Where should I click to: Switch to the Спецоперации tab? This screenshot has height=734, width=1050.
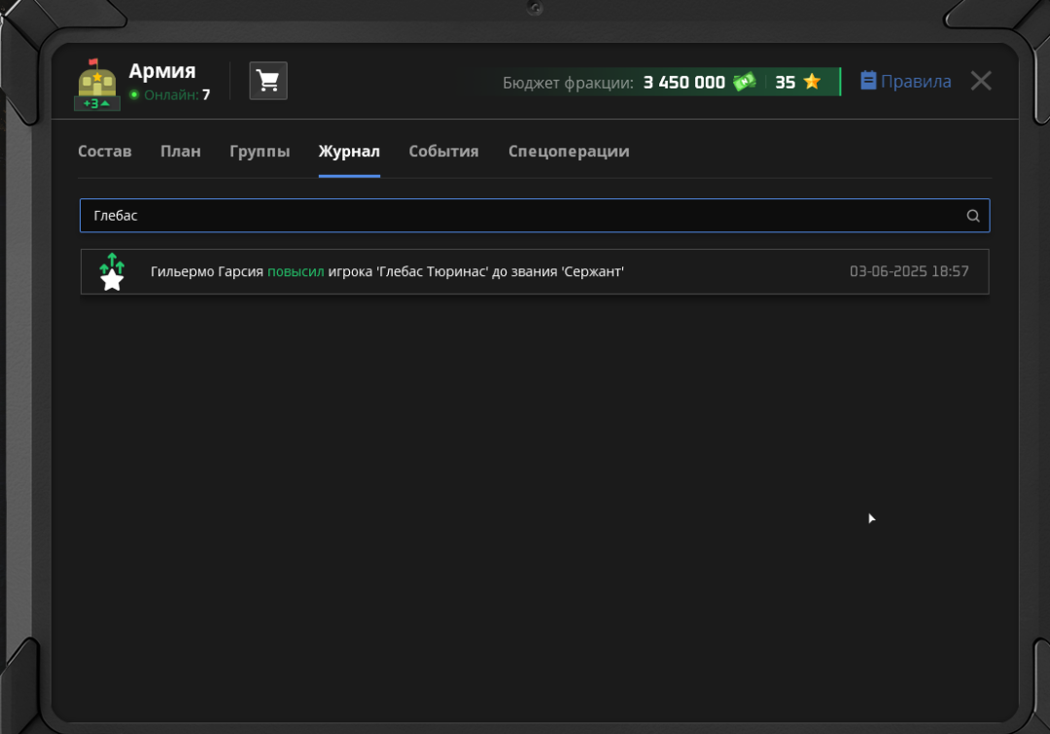point(569,152)
